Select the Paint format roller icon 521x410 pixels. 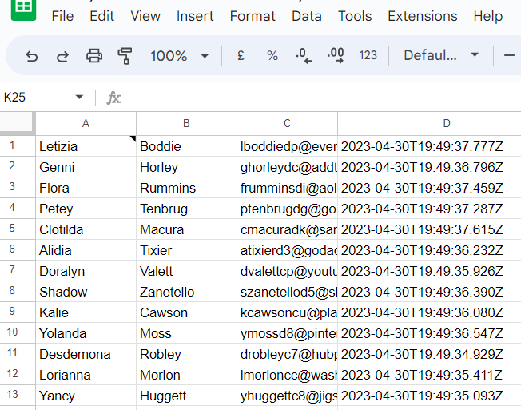[x=125, y=55]
